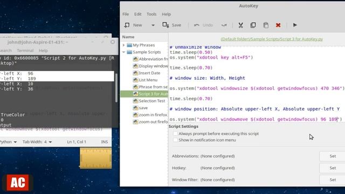Image resolution: width=345 pixels, height=194 pixels.
Task: Click the INS indicator in editor status bar
Action: (105, 142)
